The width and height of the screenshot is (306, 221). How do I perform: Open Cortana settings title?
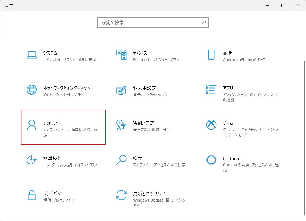pyautogui.click(x=231, y=159)
